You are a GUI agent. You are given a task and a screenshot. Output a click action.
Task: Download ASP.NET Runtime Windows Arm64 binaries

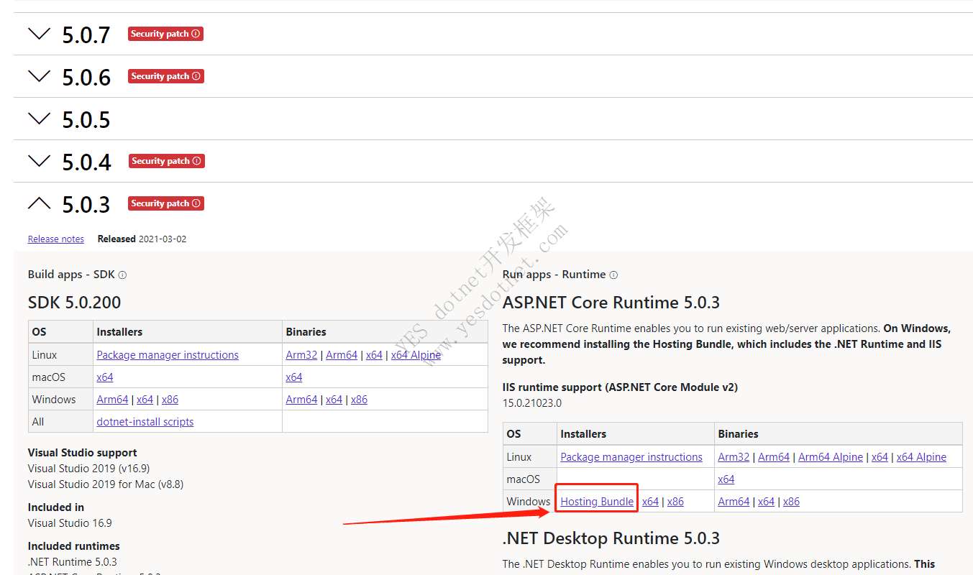pyautogui.click(x=734, y=502)
